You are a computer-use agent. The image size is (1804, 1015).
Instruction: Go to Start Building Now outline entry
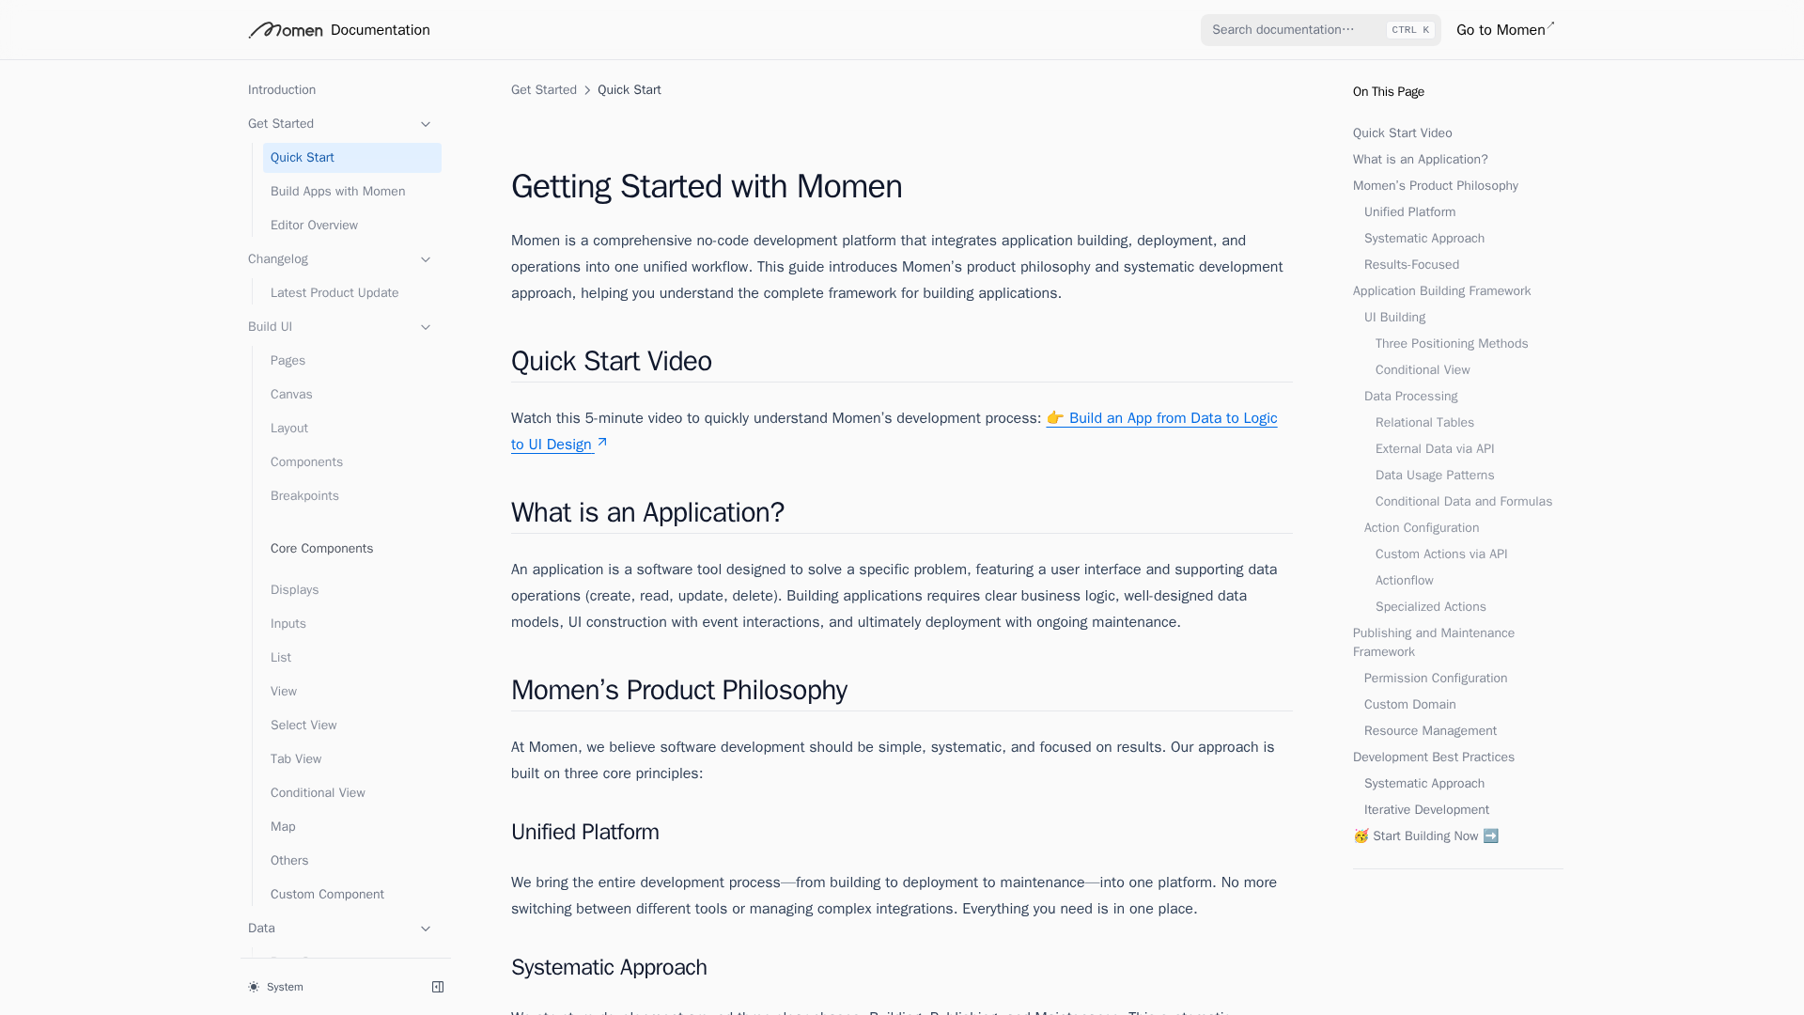(x=1425, y=836)
